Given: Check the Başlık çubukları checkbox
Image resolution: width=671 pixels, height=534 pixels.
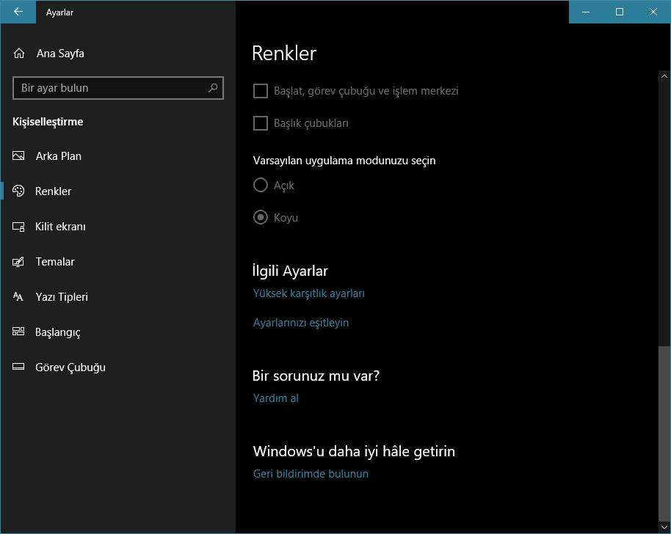Looking at the screenshot, I should [x=260, y=123].
